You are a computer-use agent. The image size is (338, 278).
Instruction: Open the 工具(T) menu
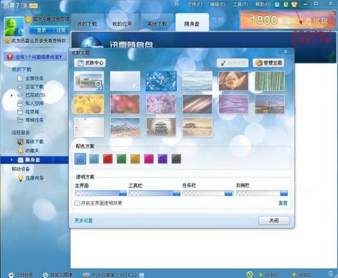click(241, 4)
